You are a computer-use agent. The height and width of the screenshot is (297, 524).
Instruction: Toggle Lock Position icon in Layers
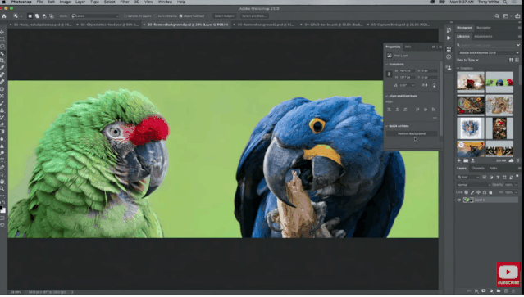pos(478,192)
